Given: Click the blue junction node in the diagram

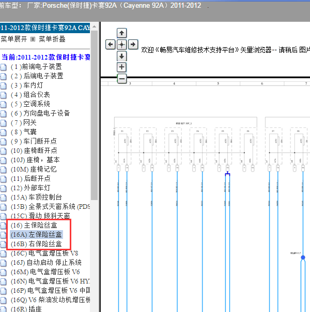Looking at the screenshot, I should (x=303, y=258).
